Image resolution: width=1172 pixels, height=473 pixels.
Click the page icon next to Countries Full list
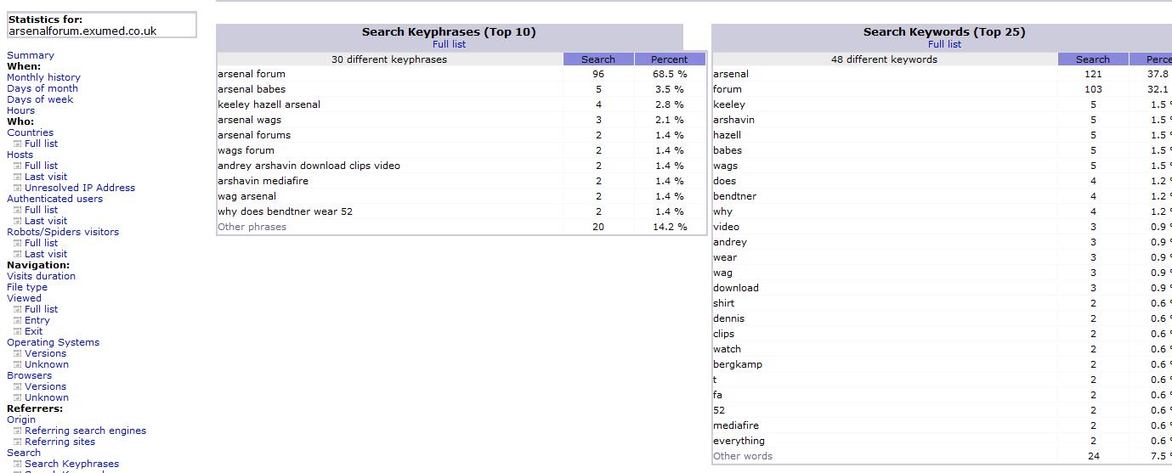pos(18,144)
